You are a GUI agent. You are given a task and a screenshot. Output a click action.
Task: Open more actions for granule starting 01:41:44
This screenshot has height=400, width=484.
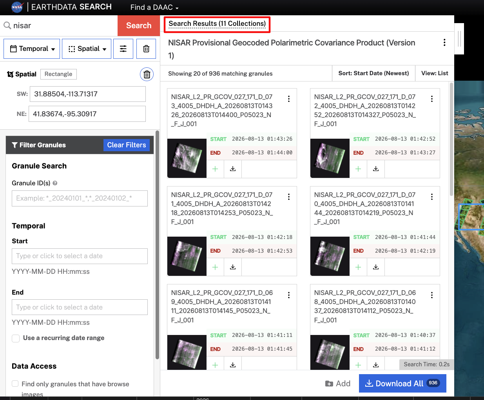432,197
